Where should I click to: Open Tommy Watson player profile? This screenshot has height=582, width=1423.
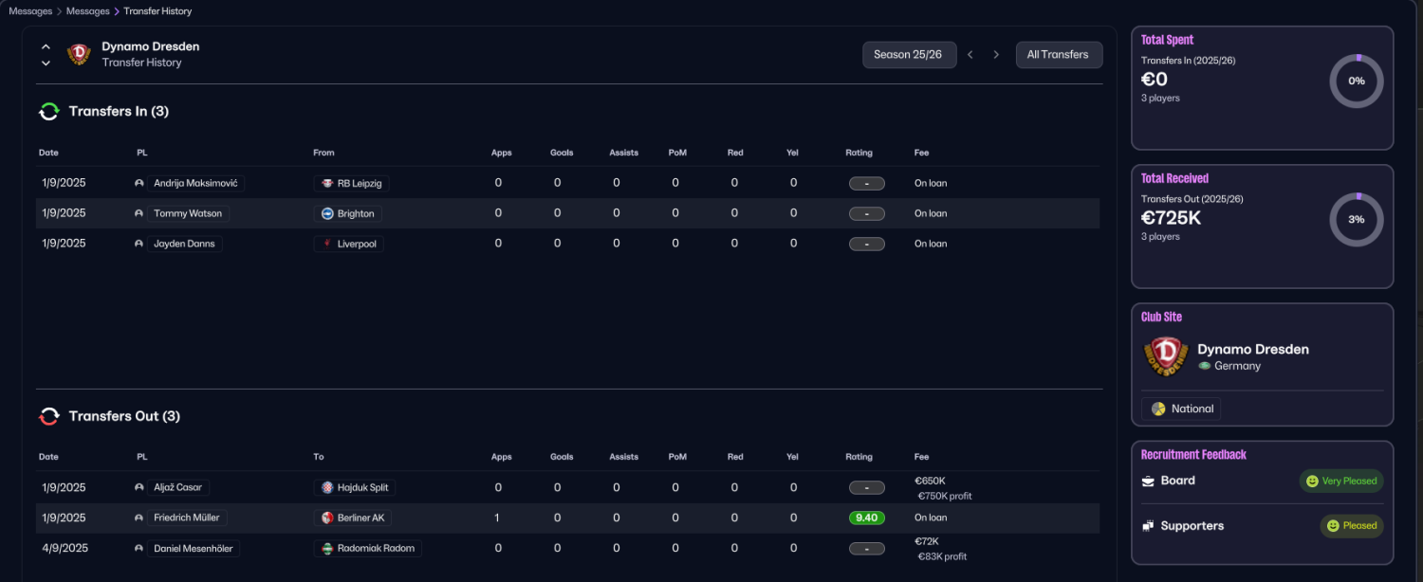click(x=188, y=213)
